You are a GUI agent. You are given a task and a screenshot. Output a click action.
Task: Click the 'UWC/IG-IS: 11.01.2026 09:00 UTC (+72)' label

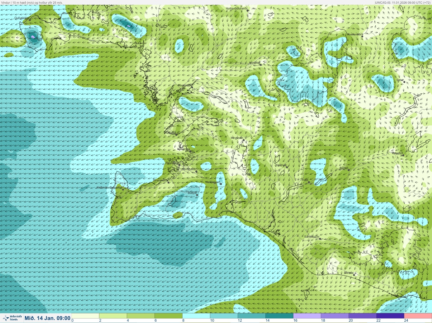(x=403, y=2)
